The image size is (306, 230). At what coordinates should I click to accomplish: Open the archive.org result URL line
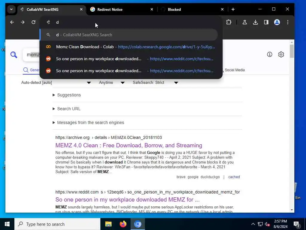(x=109, y=138)
